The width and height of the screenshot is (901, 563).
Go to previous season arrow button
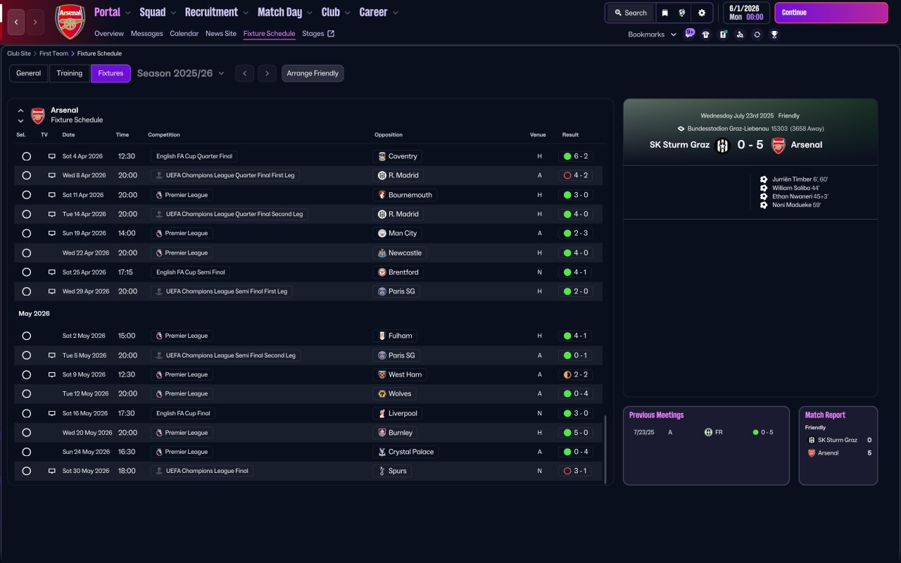pyautogui.click(x=244, y=73)
